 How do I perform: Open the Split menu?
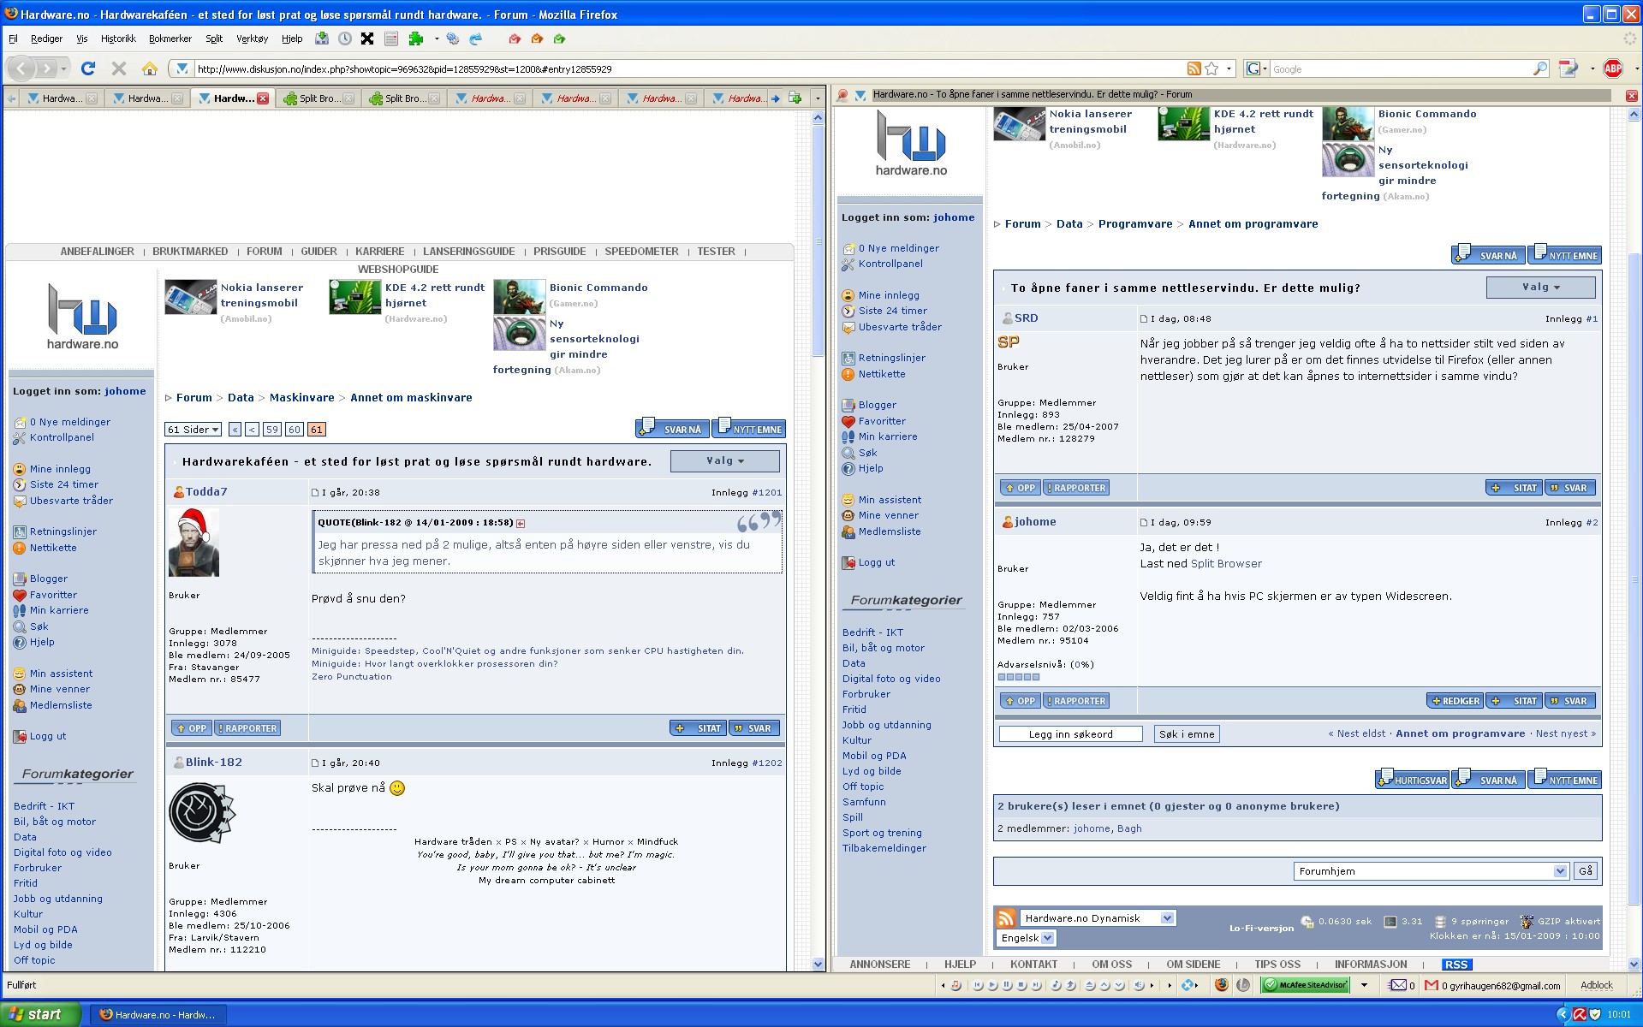point(214,39)
